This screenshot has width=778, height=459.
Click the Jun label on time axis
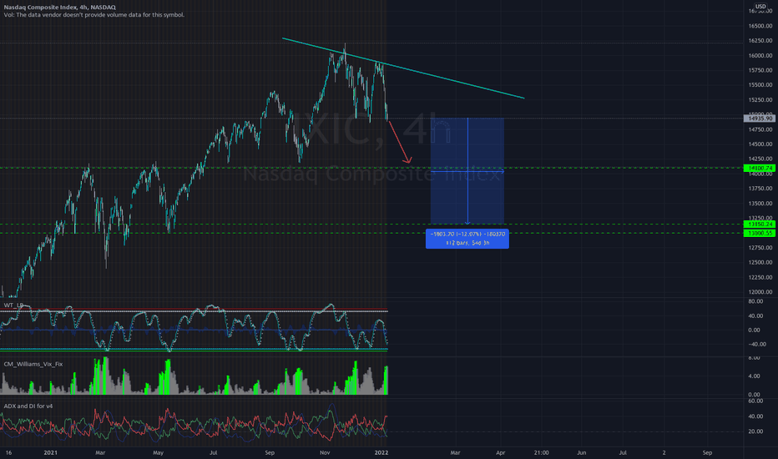582,452
